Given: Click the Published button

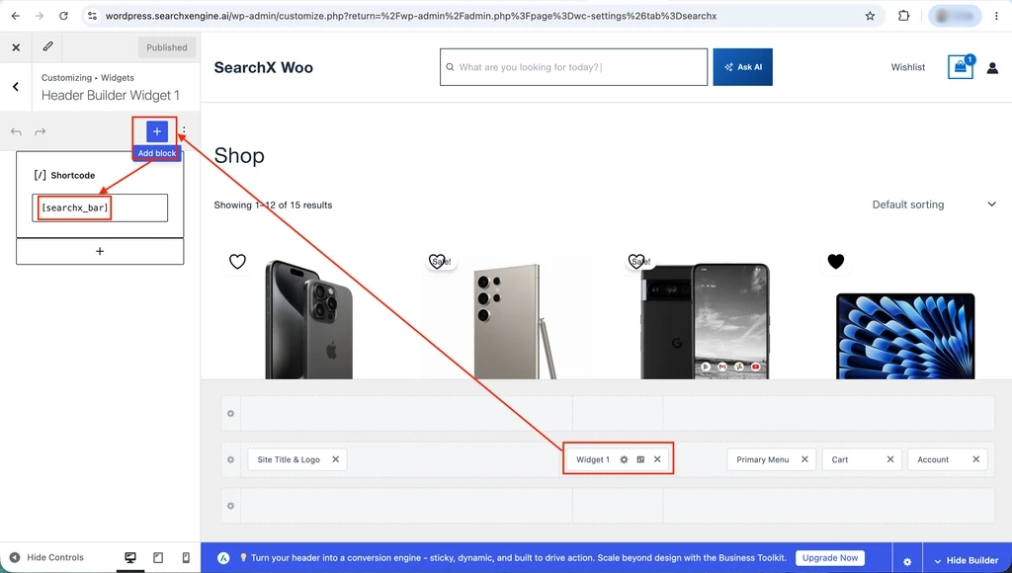Looking at the screenshot, I should coord(166,47).
